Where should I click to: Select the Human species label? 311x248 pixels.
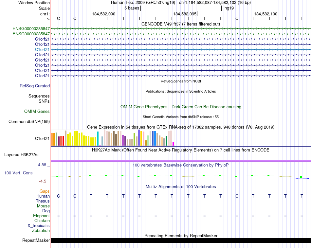point(43,196)
